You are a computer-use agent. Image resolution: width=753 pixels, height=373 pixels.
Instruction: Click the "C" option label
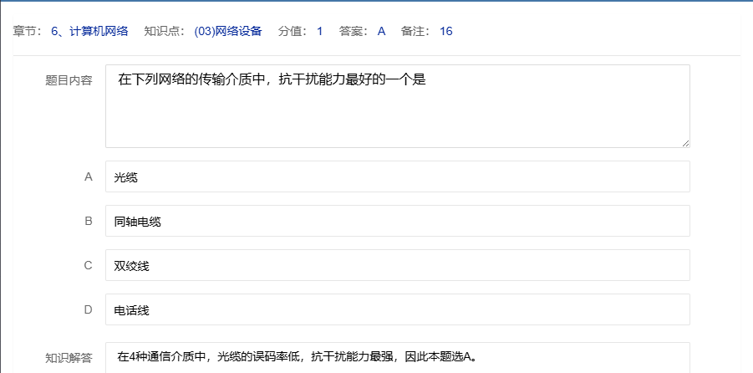[x=88, y=265]
